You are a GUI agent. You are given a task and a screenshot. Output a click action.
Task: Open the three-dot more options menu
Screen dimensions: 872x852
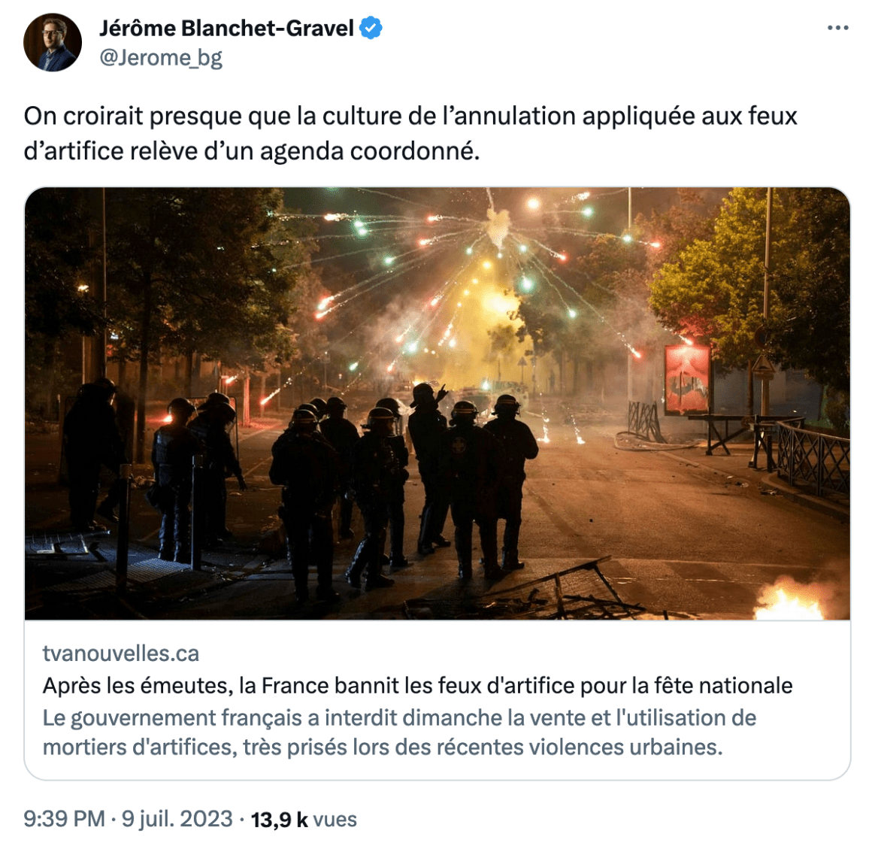tap(837, 28)
